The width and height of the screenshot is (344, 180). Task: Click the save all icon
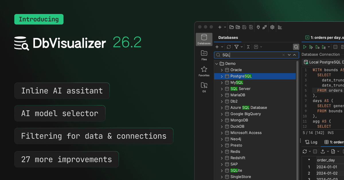click(x=251, y=27)
